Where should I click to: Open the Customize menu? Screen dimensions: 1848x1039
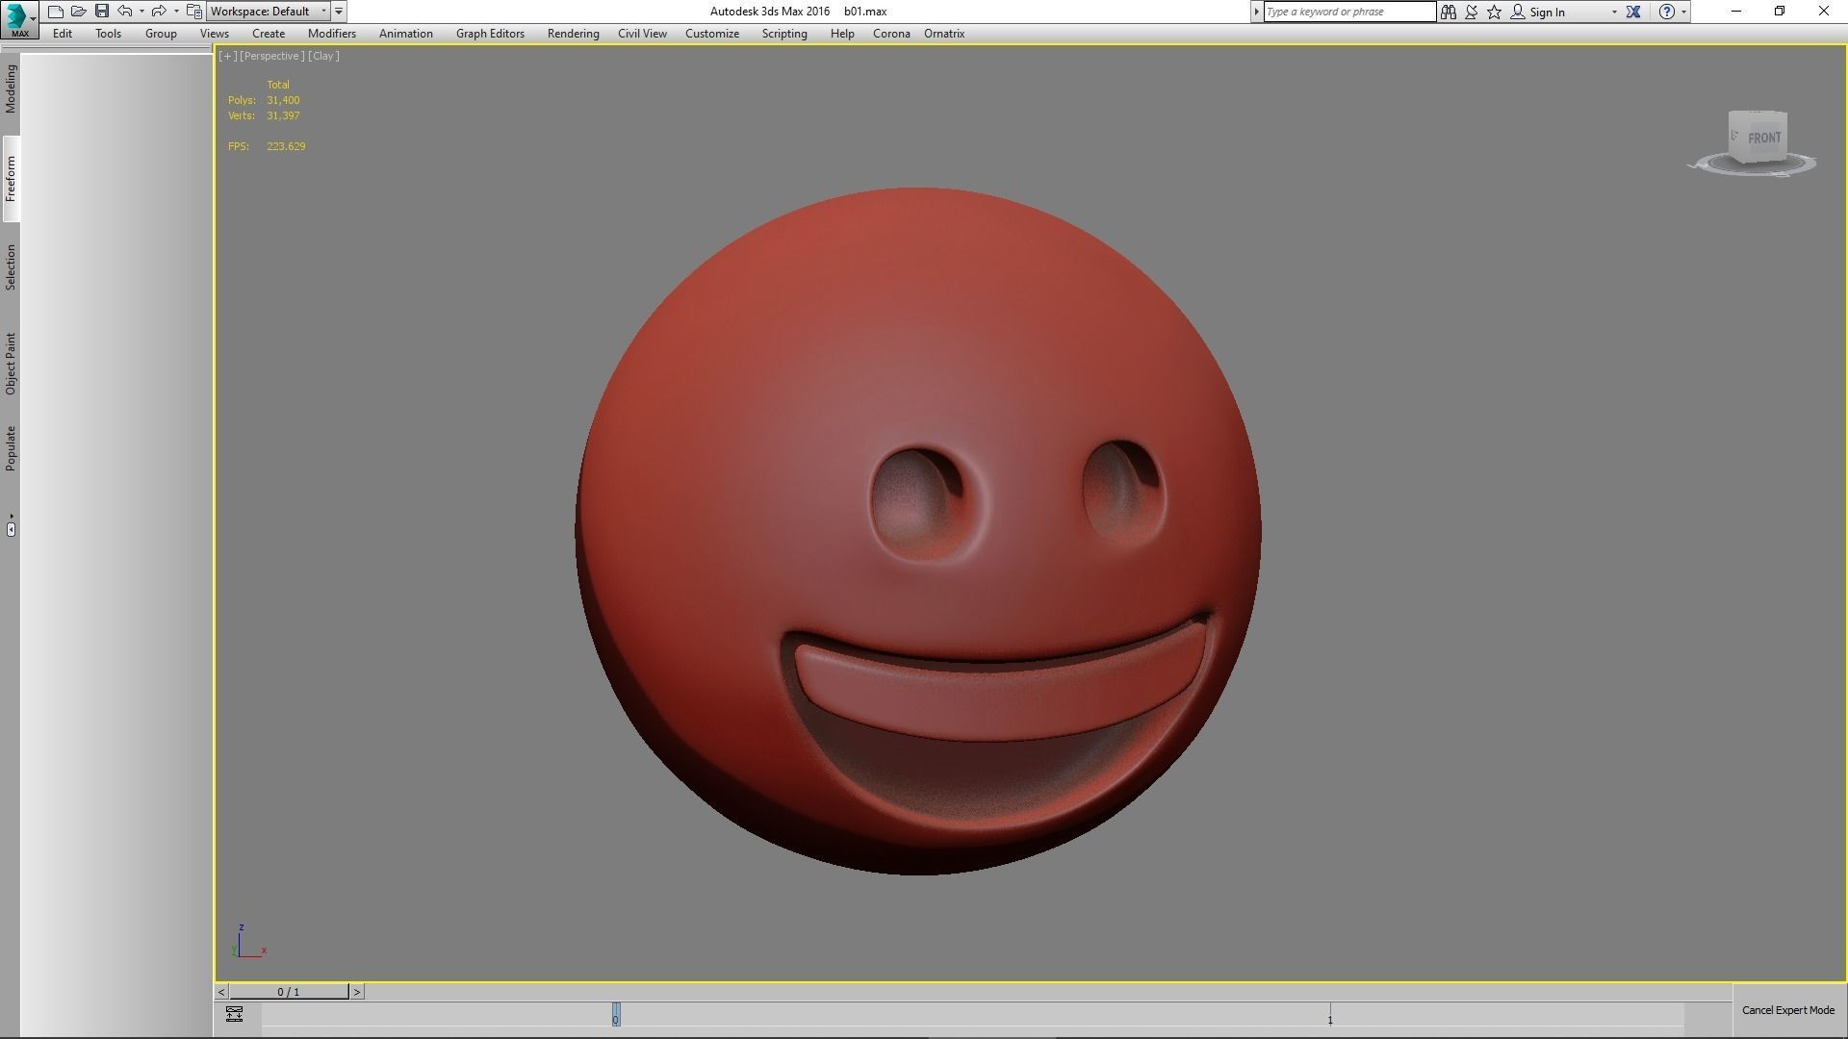712,34
